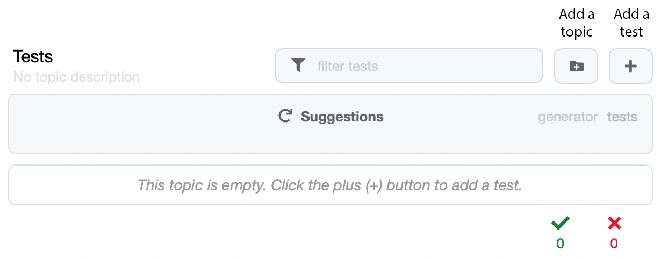Click the empty area inside Suggestions box
Screen dimensions: 661x258
click(x=140, y=124)
